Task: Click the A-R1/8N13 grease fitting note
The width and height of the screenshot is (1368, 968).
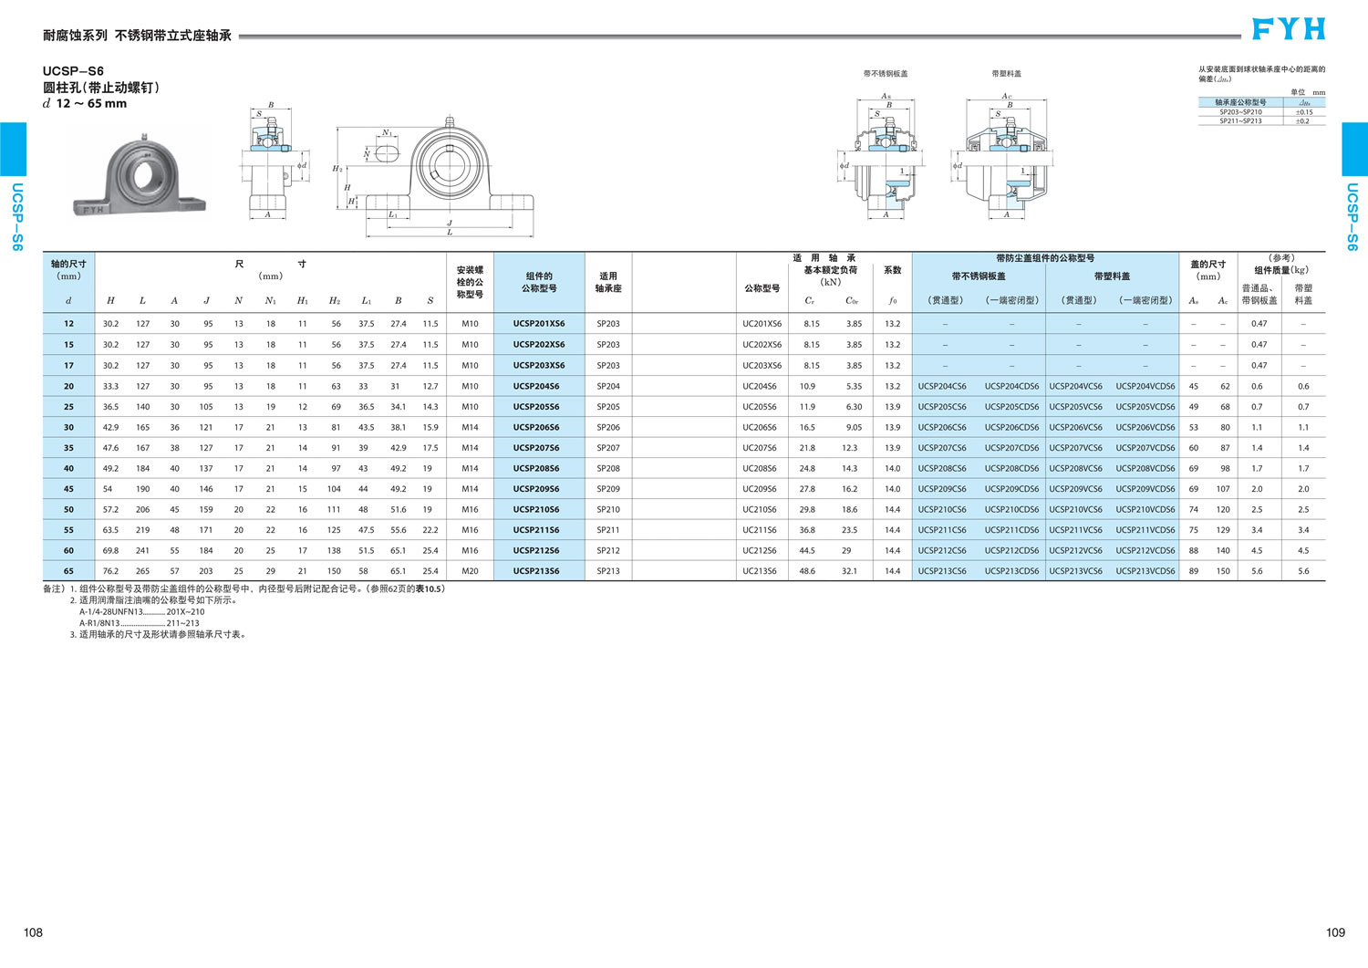Action: [139, 623]
